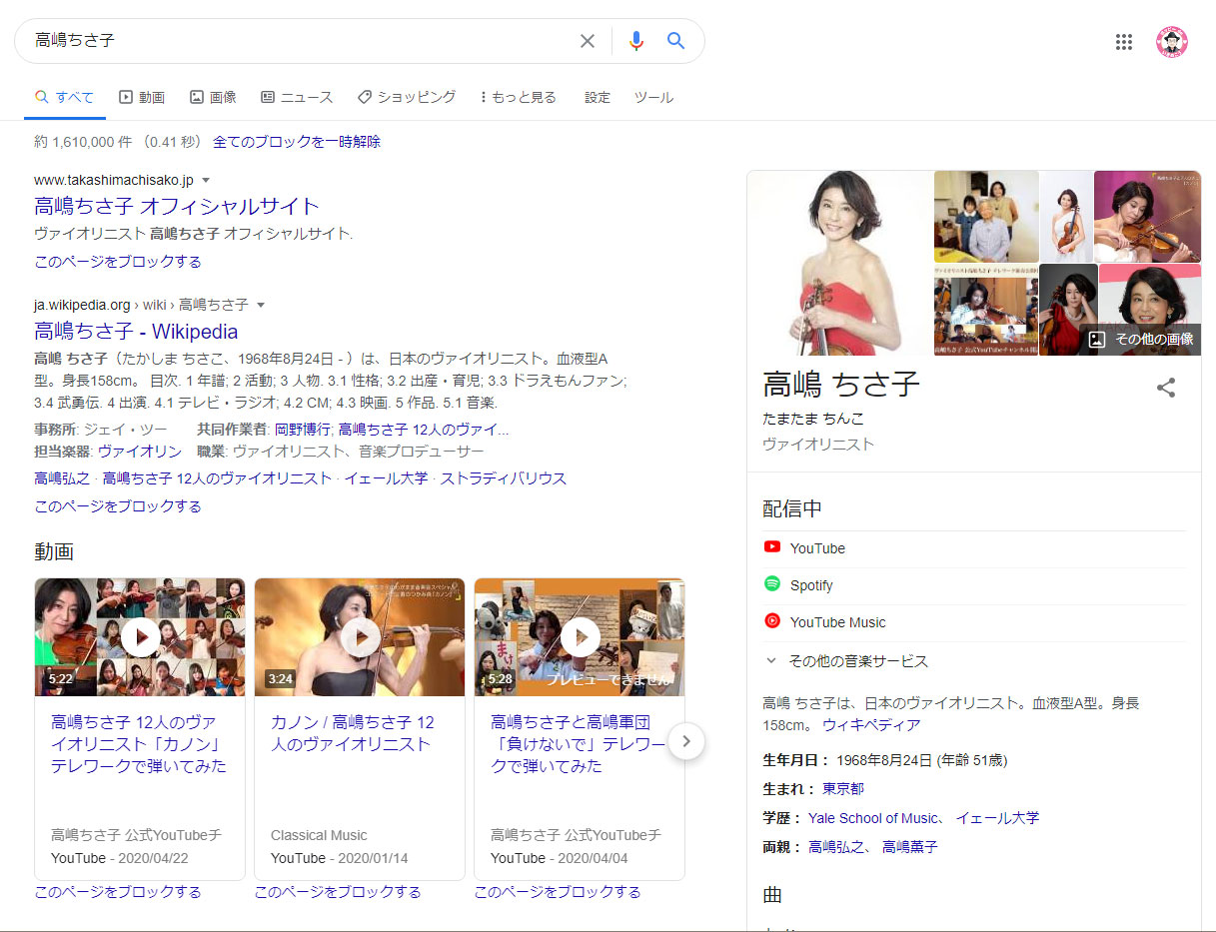Open Yale School of Music link
This screenshot has width=1216, height=932.
873,817
